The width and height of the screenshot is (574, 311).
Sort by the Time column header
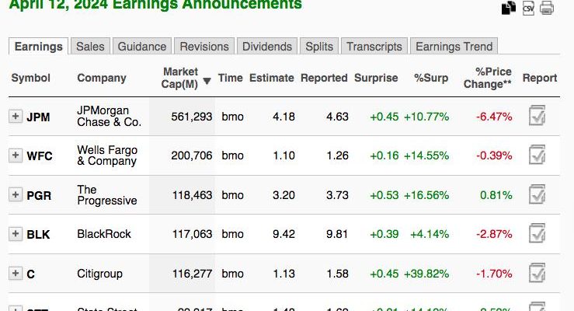click(230, 78)
